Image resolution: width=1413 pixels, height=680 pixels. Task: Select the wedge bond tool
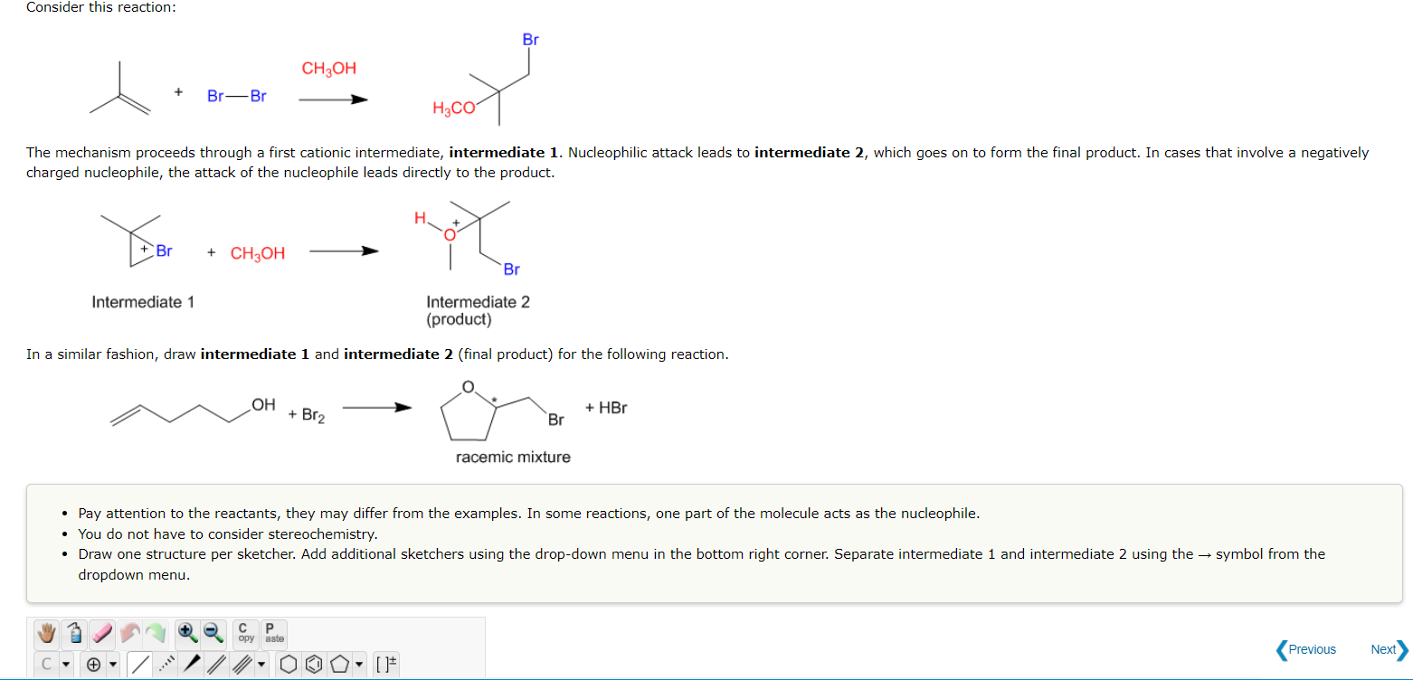(x=190, y=662)
